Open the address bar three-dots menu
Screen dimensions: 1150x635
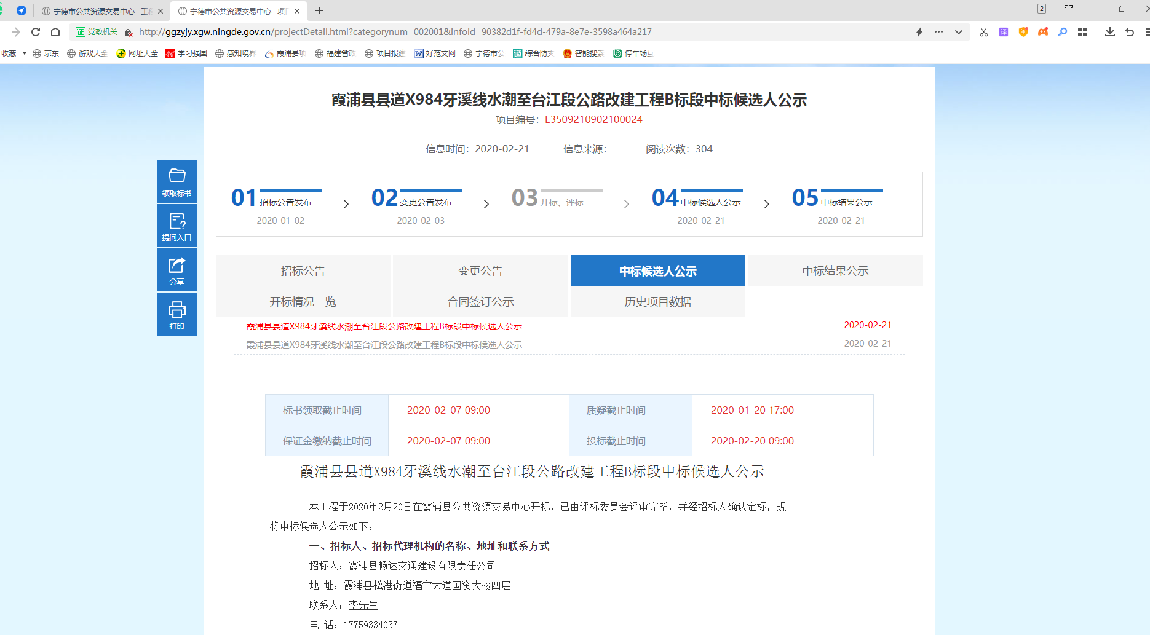tap(938, 32)
